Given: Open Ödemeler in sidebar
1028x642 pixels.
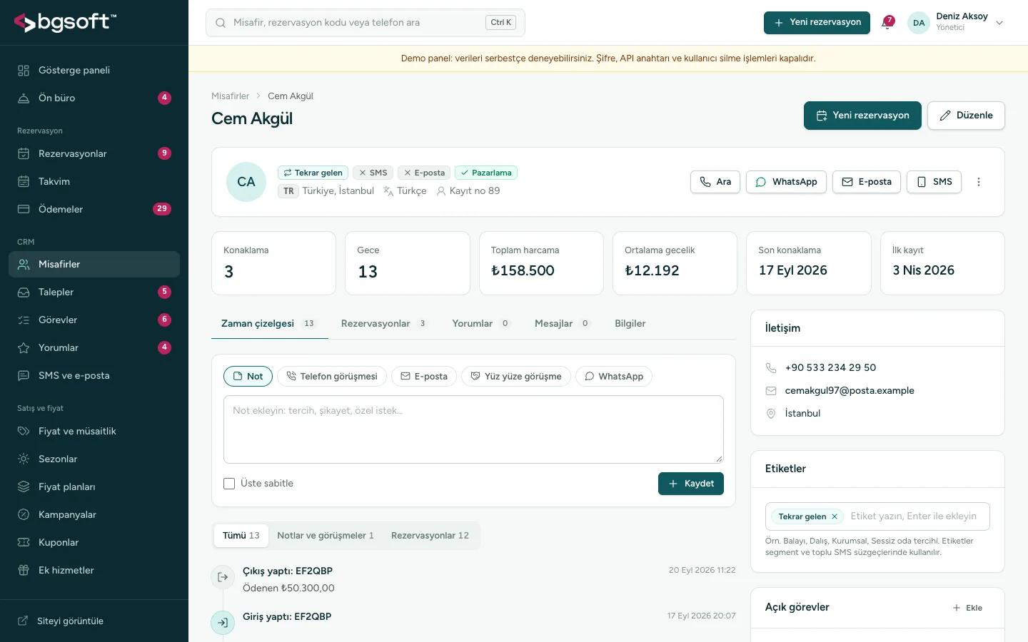Looking at the screenshot, I should coord(94,209).
